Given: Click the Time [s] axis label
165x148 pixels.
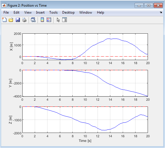Looking at the screenshot, I should [x=85, y=141].
